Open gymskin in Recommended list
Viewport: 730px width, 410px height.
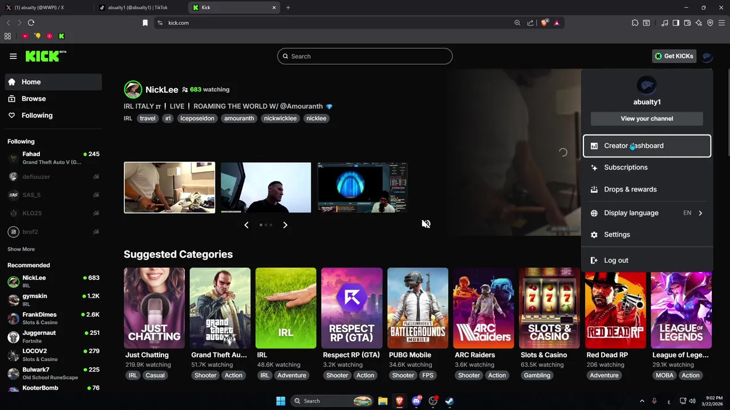point(54,300)
